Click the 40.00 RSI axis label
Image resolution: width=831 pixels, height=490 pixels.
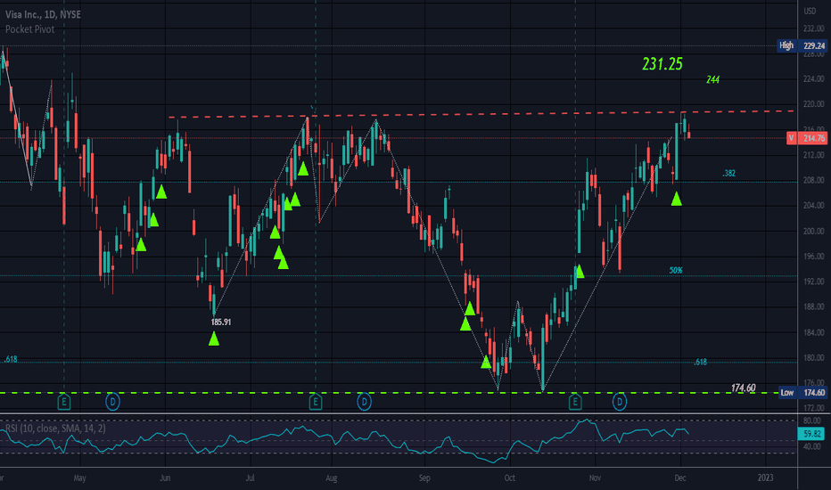[x=812, y=446]
